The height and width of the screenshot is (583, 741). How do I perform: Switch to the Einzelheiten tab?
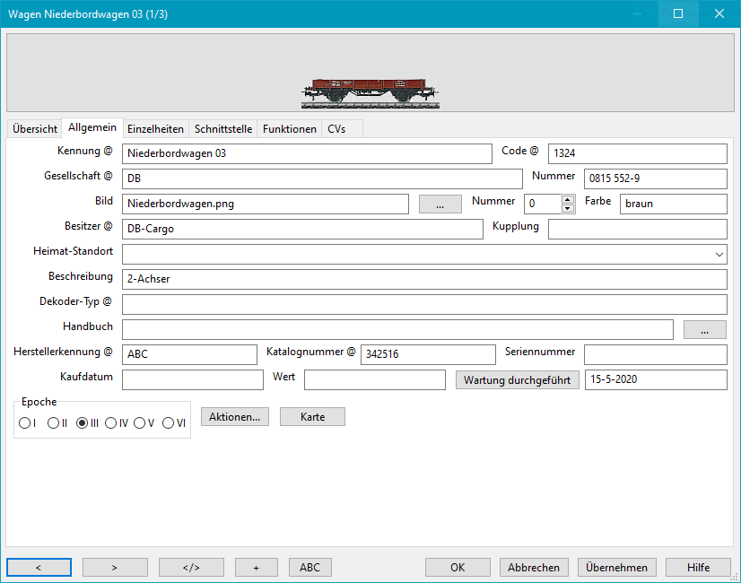point(155,129)
